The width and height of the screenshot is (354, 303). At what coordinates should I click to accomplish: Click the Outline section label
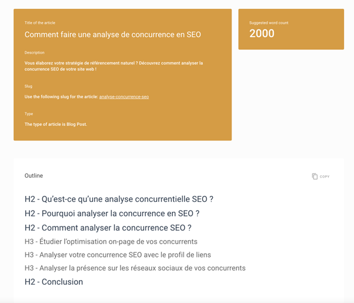click(x=34, y=175)
